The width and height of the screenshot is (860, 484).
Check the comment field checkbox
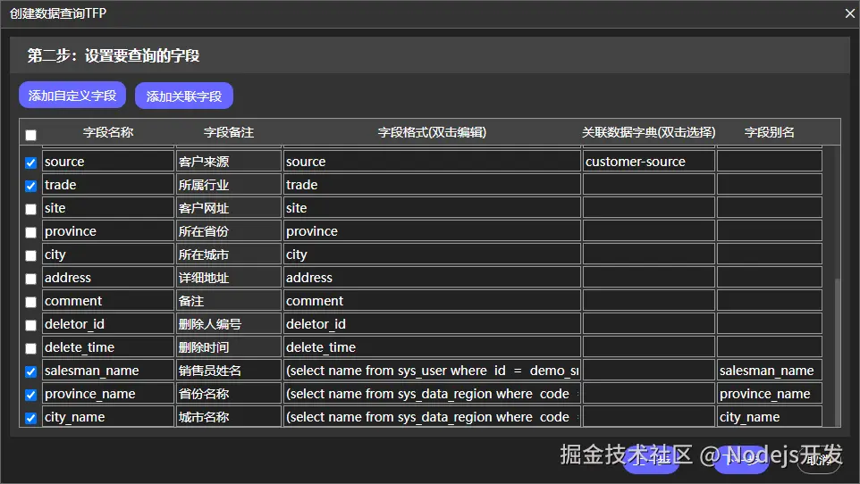30,302
